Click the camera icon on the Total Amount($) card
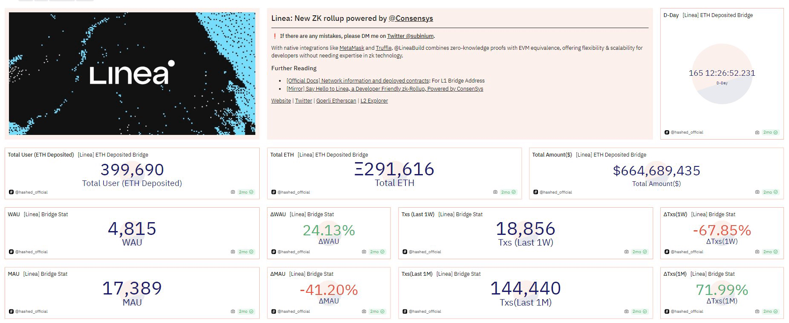 pyautogui.click(x=757, y=192)
